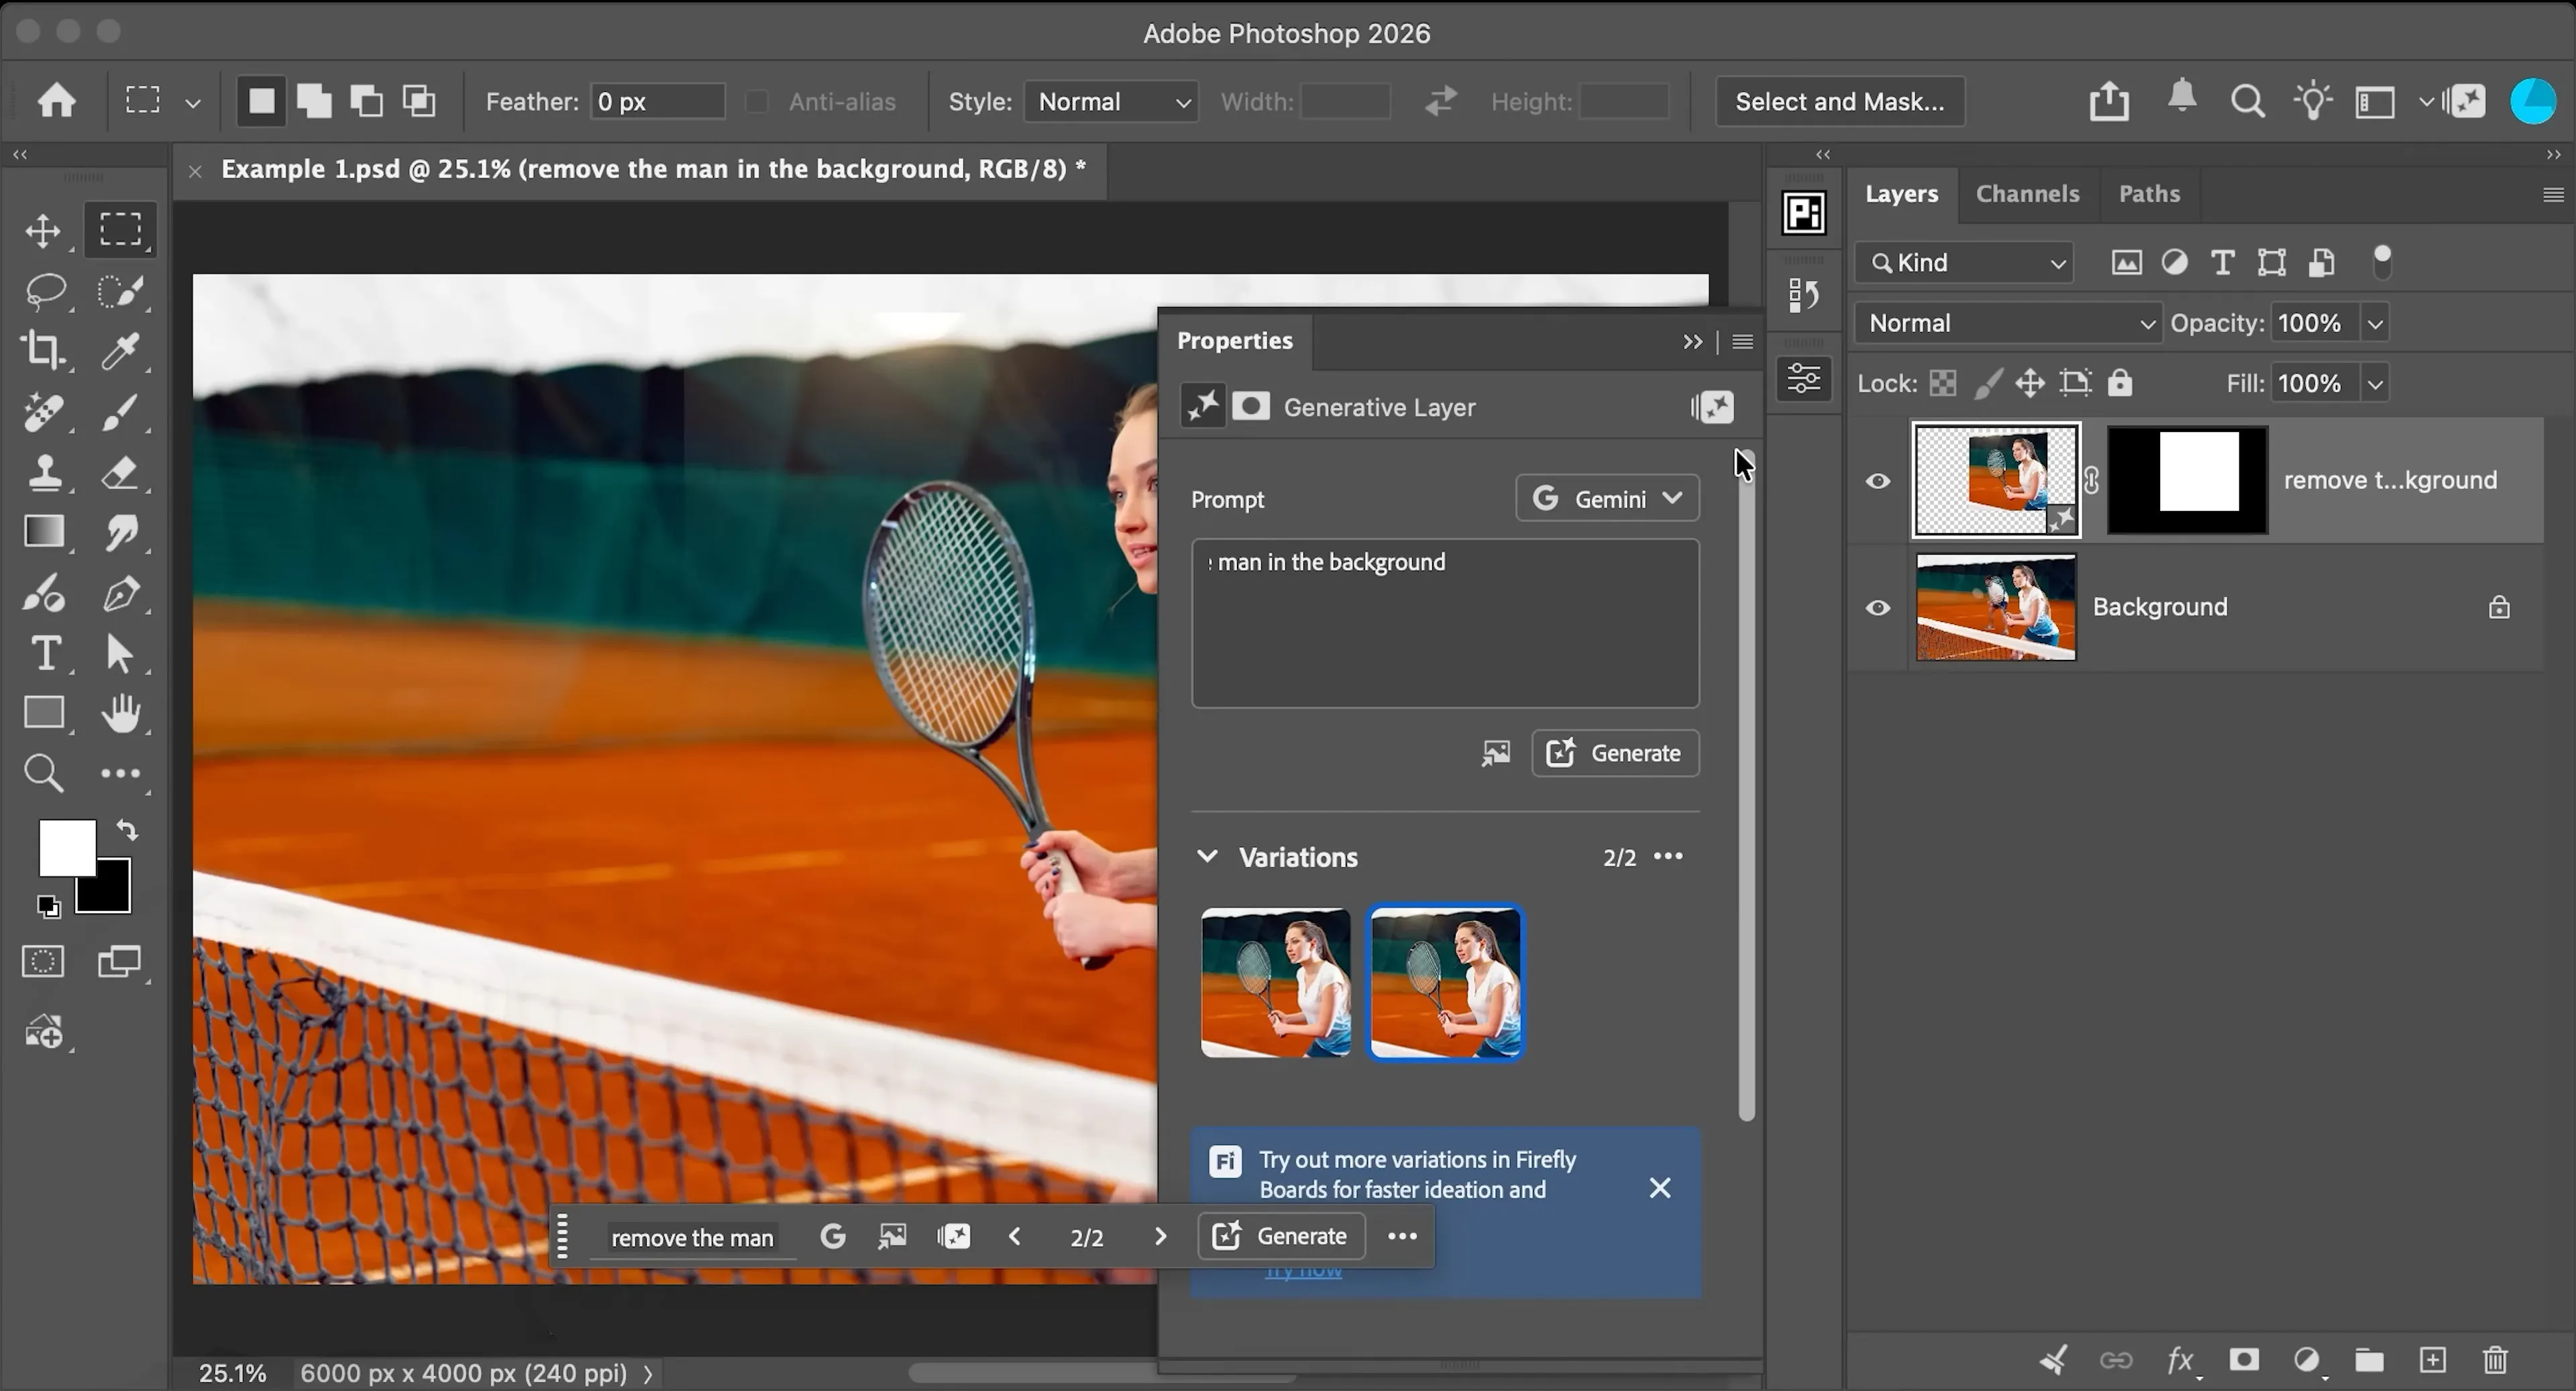Select the Layers tab

[1901, 194]
